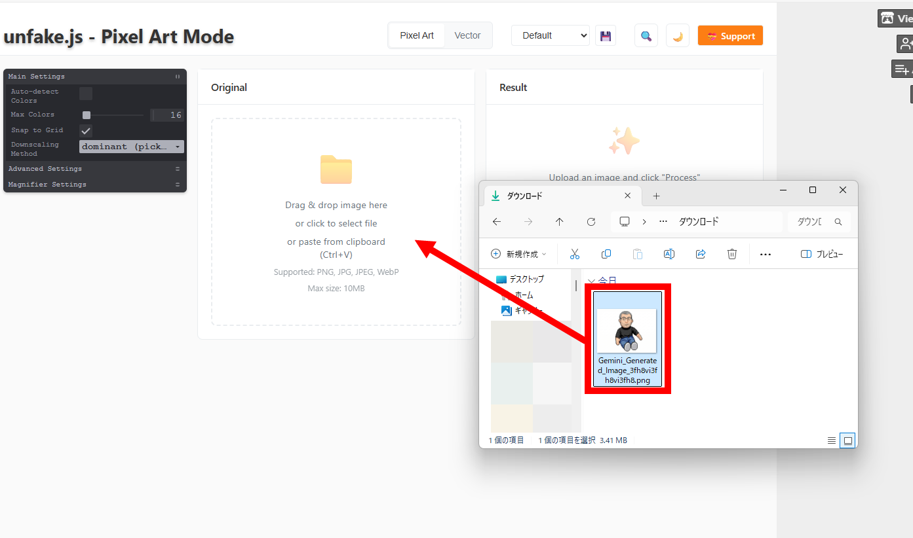This screenshot has height=538, width=913.
Task: Close the ダウンロード tab in File Explorer
Action: point(628,196)
